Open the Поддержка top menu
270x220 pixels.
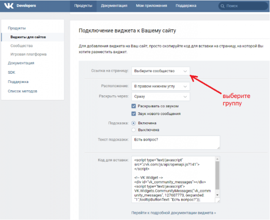point(186,5)
